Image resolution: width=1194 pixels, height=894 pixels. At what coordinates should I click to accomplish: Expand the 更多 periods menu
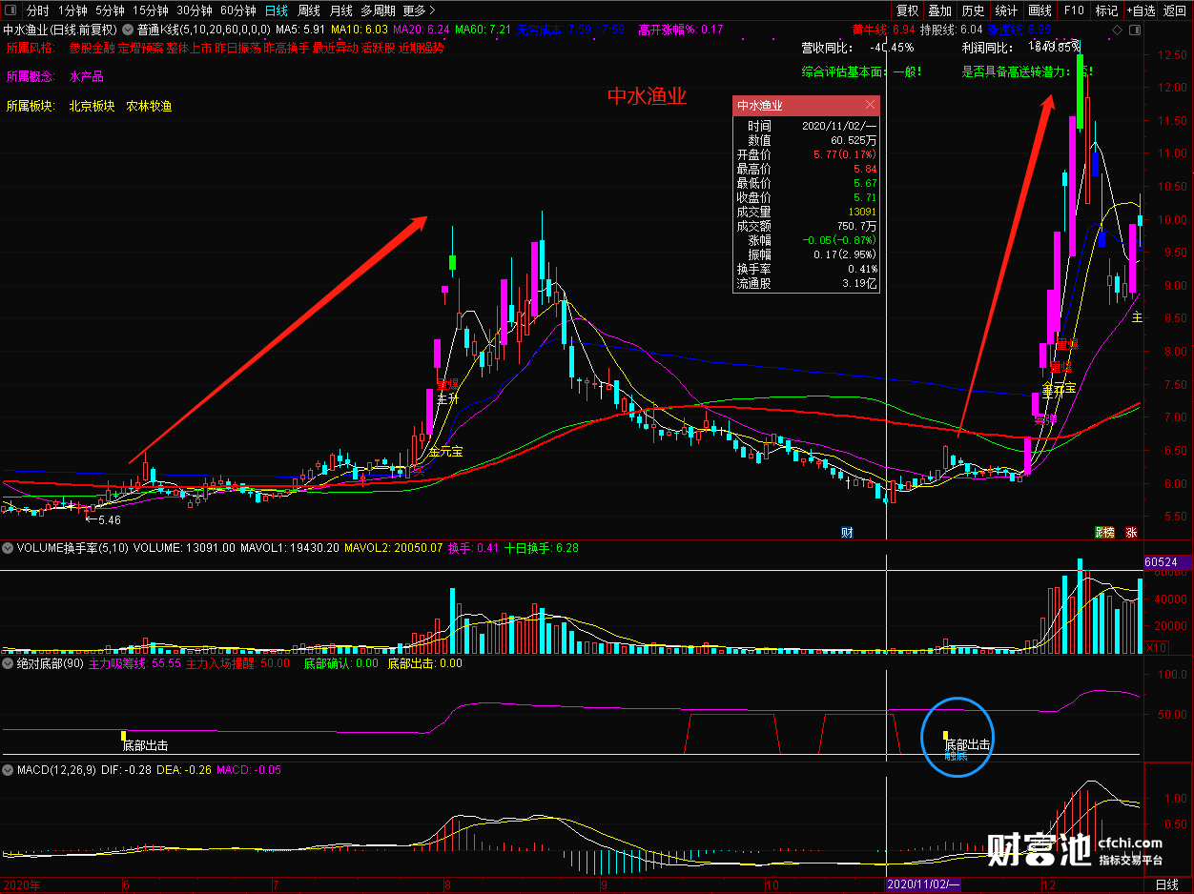pos(420,10)
